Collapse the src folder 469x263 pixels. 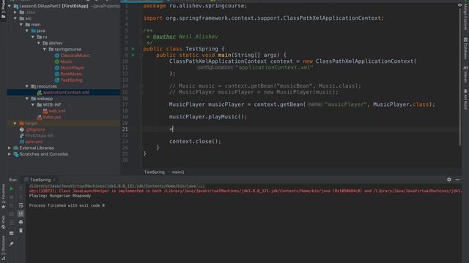click(15, 18)
